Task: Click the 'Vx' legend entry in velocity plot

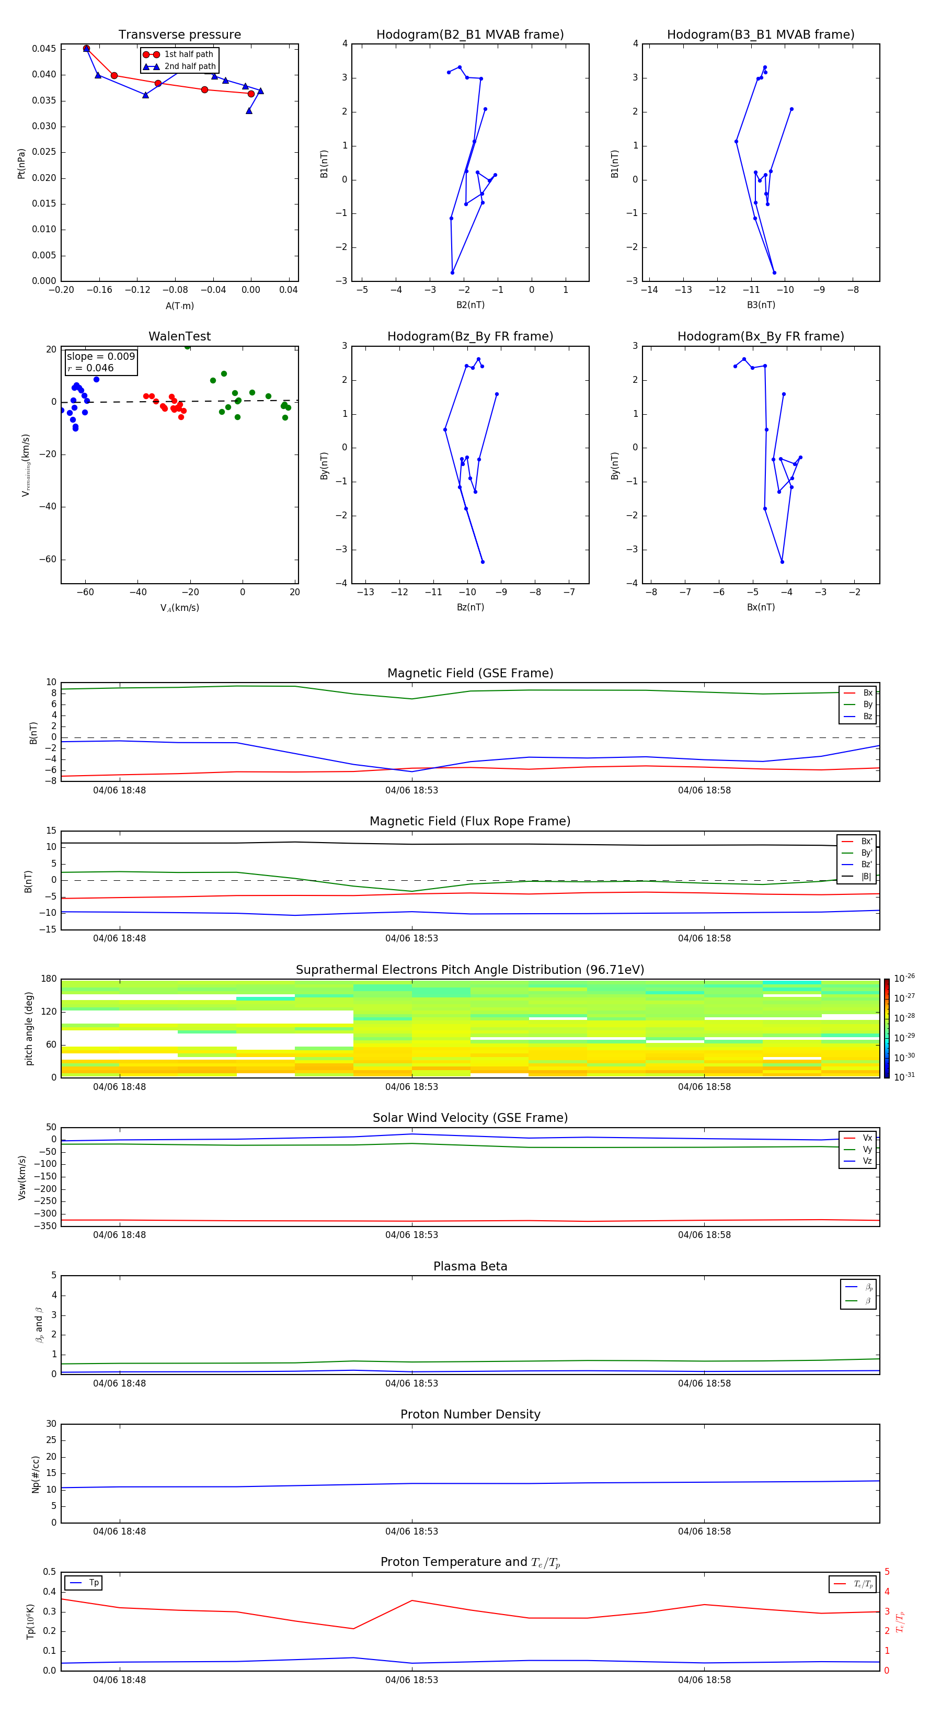Action: click(858, 1138)
